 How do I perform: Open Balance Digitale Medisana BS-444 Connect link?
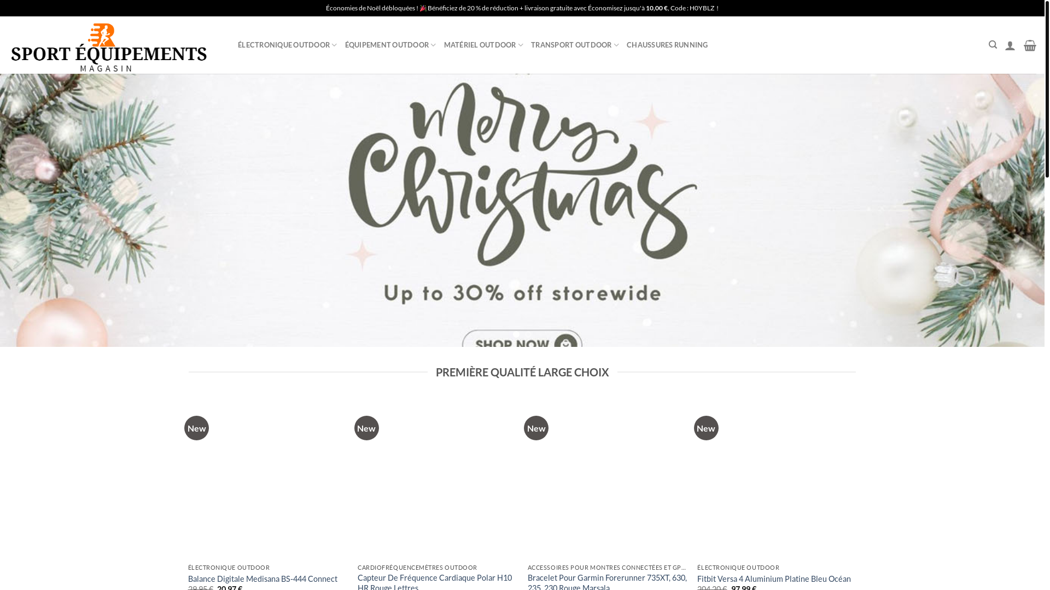[262, 579]
